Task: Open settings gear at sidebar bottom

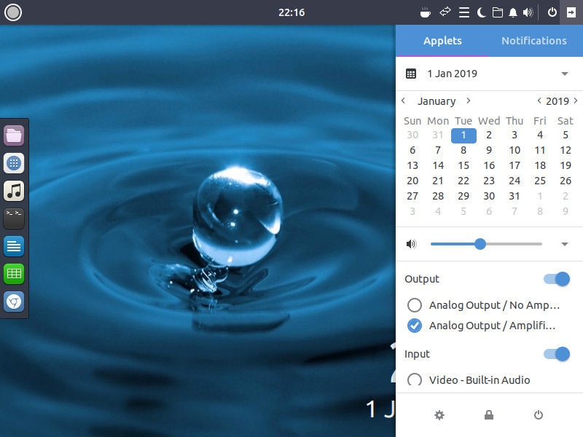Action: (439, 415)
